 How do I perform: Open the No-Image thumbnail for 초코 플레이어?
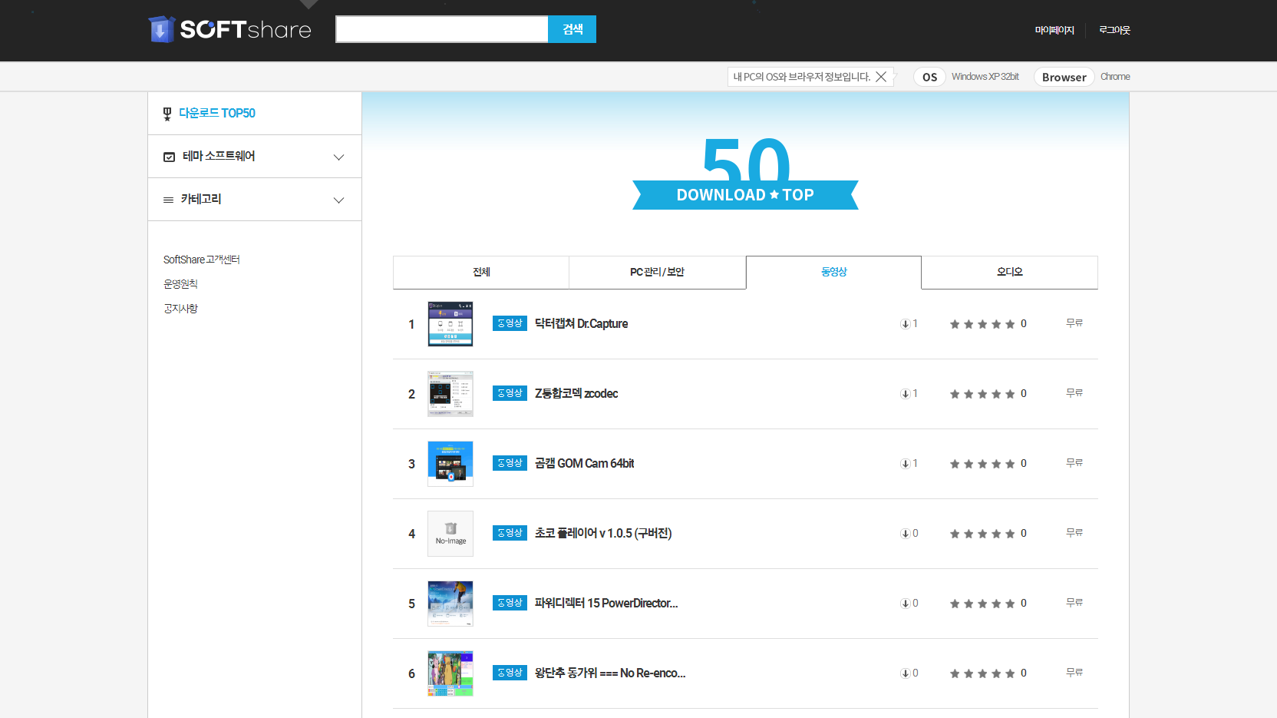click(x=450, y=534)
